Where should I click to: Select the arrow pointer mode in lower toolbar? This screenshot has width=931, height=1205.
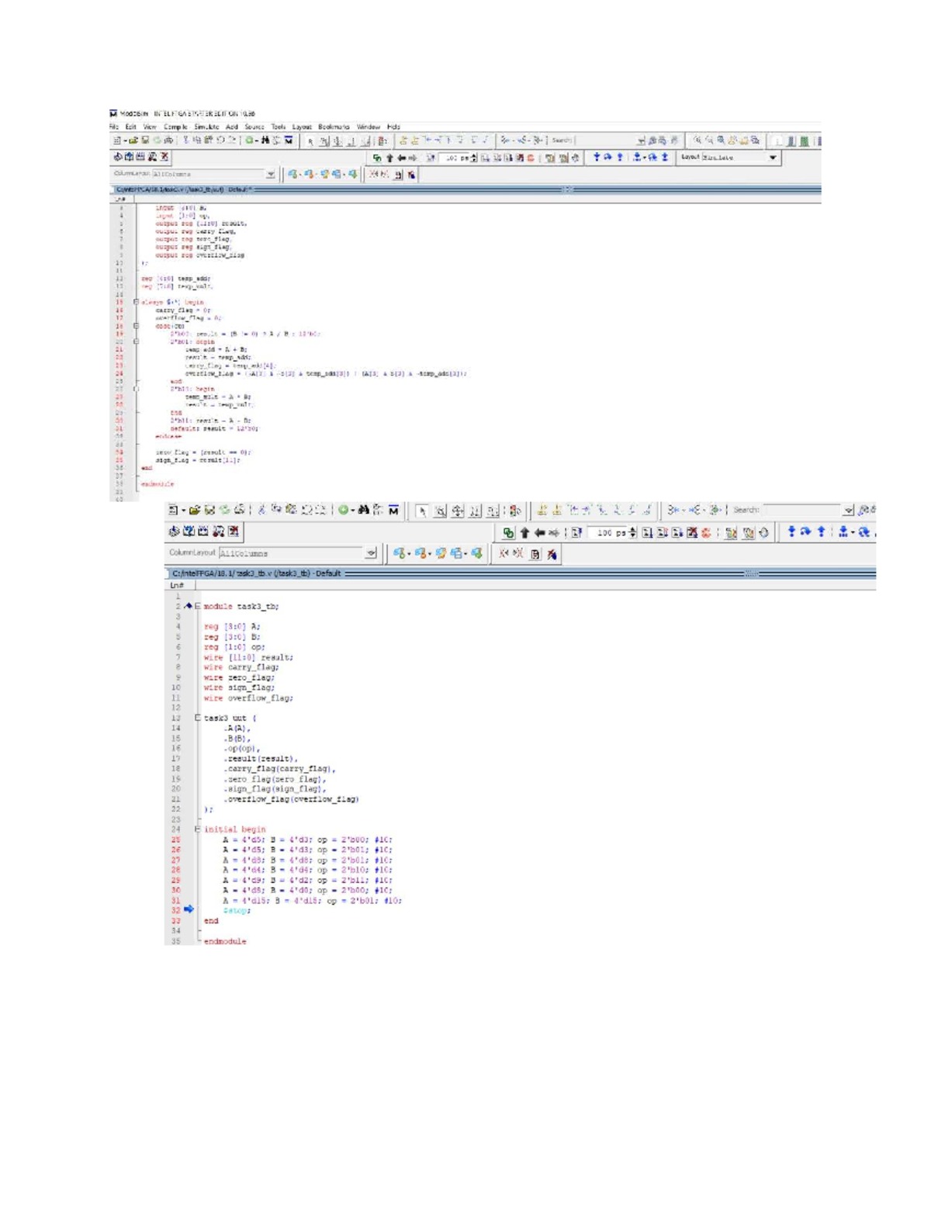[421, 511]
